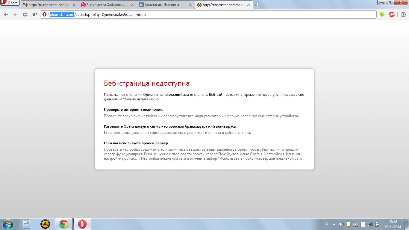
Task: Switch to the ru.xhamster.com tab
Action: [49, 5]
